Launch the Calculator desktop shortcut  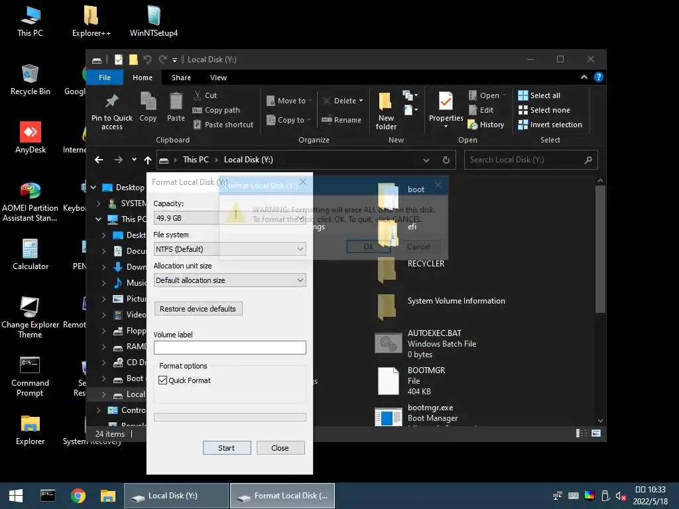30,255
